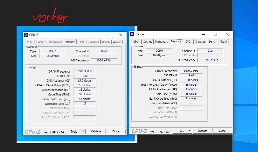258x152 pixels.
Task: Click the 1066.4 MHz NB Frequency value
Action: click(x=104, y=60)
